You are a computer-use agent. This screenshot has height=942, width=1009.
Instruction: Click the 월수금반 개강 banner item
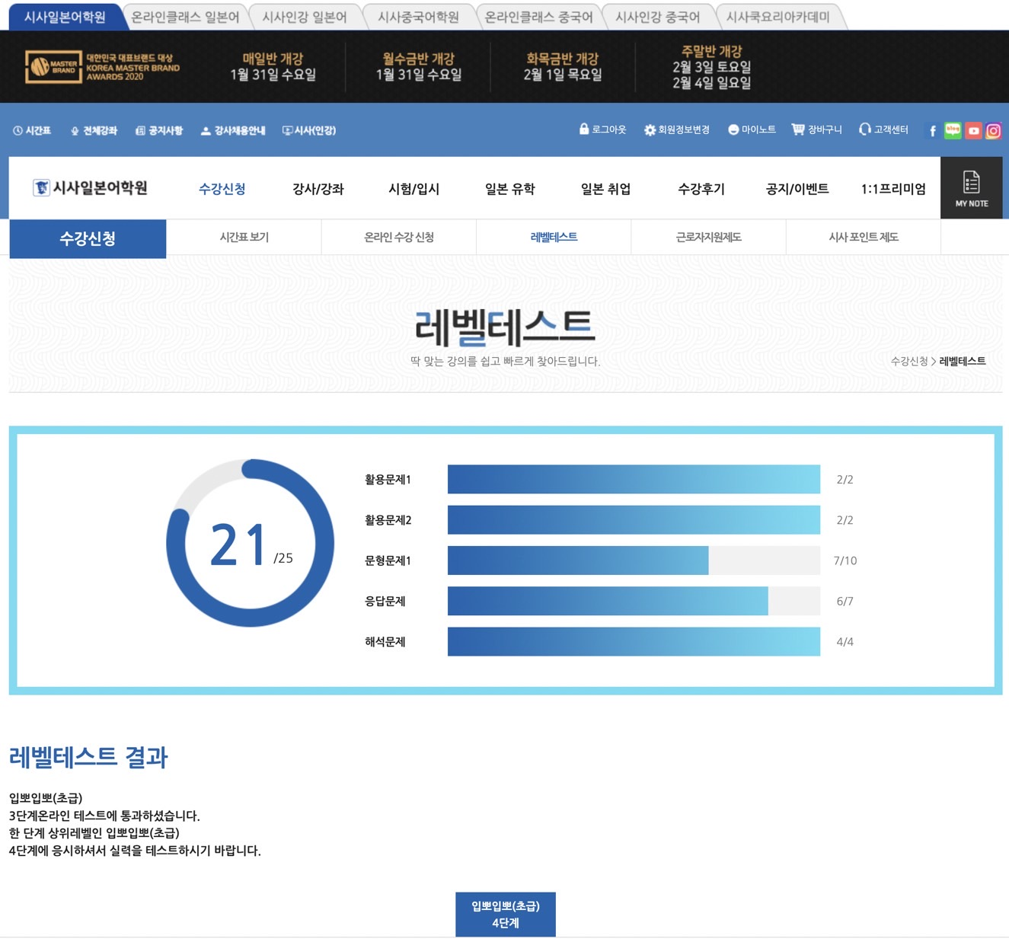coord(418,66)
